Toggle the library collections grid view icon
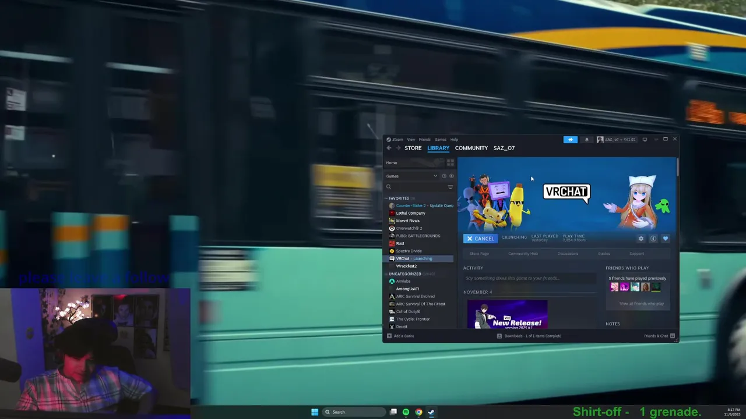This screenshot has height=419, width=746. (450, 163)
